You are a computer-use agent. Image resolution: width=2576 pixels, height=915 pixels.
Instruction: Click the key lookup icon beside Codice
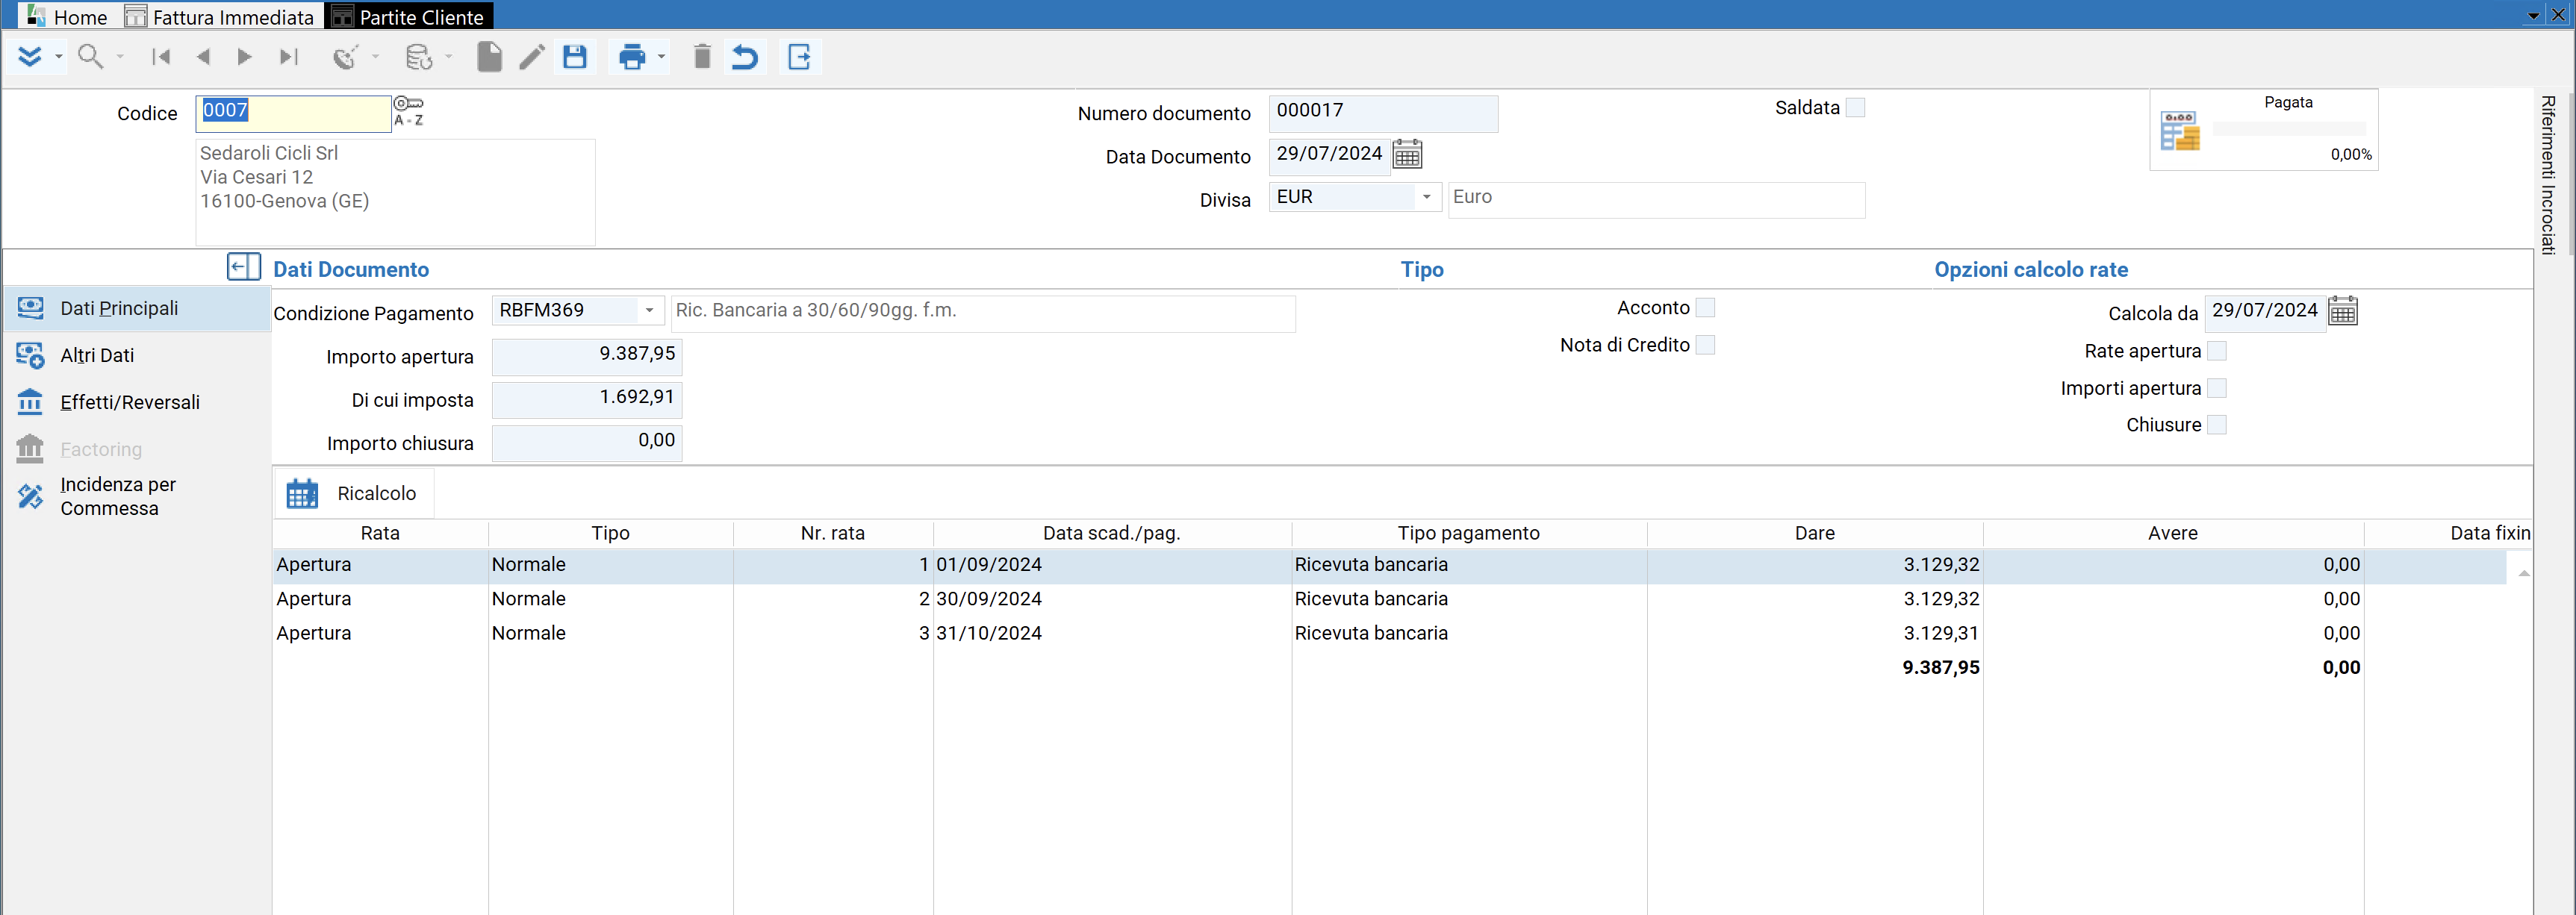click(408, 103)
